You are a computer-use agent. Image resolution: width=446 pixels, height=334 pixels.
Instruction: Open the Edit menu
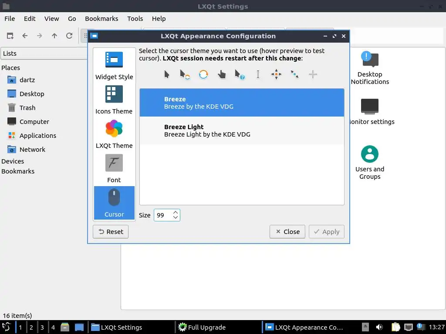(x=30, y=19)
